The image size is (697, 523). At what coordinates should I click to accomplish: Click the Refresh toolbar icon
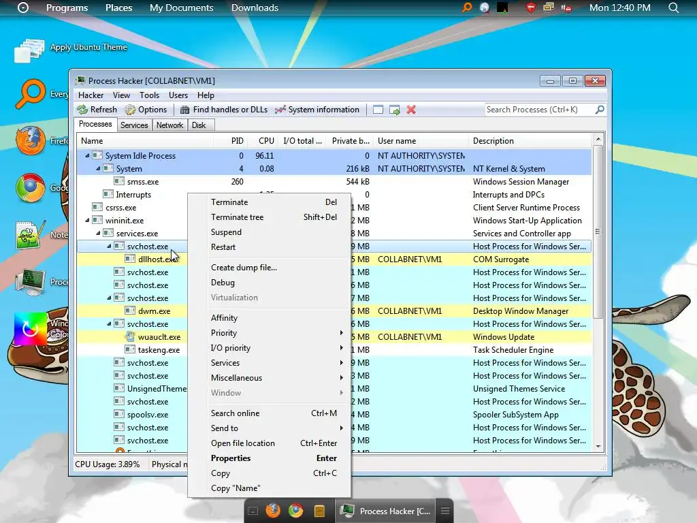[x=82, y=110]
